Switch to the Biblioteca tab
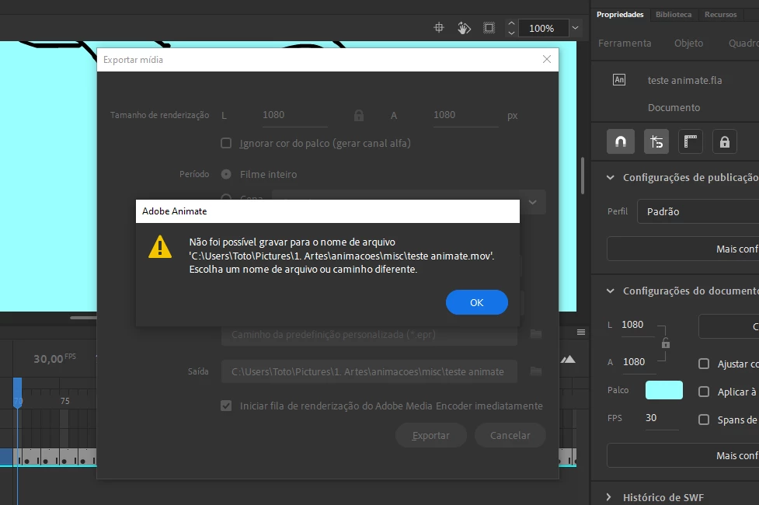 674,15
